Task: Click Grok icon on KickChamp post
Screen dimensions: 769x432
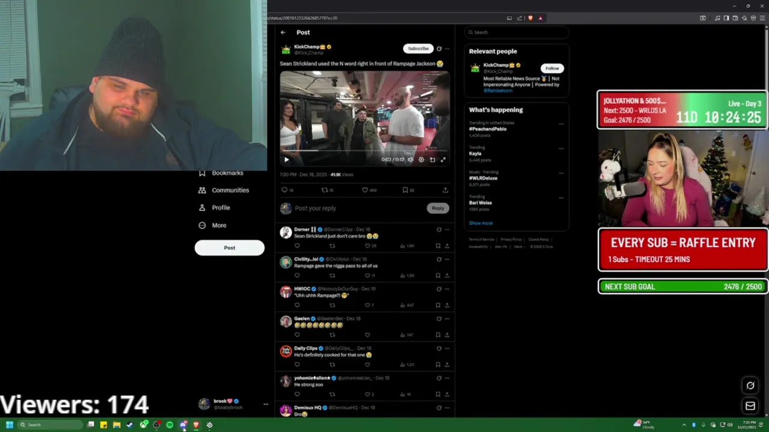Action: click(439, 49)
